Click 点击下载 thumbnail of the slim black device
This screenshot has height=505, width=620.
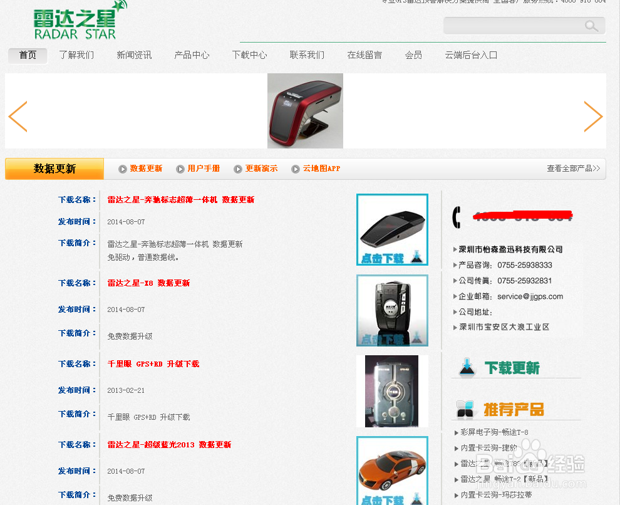[x=392, y=229]
